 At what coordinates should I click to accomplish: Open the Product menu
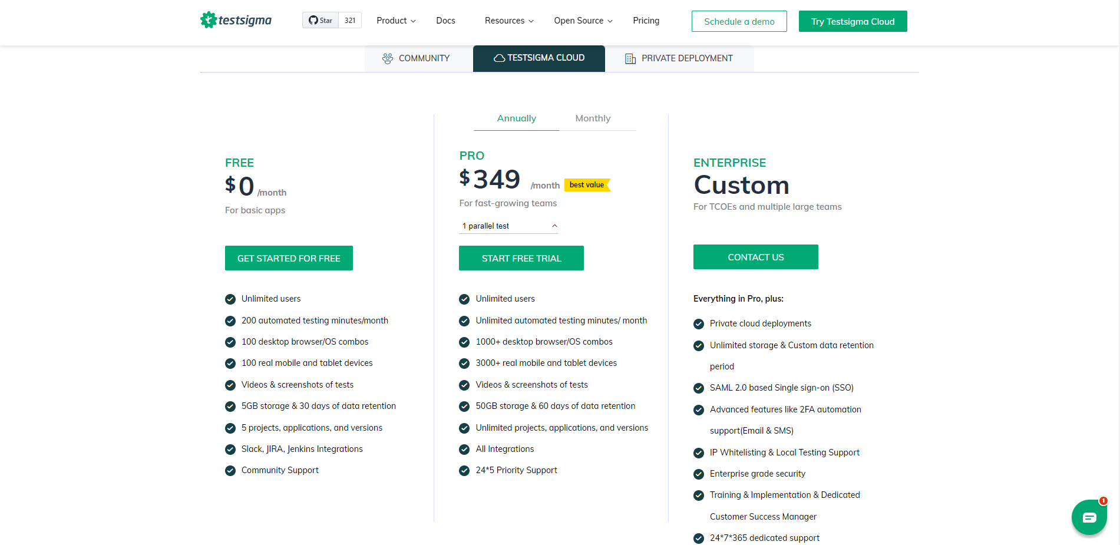pos(396,21)
